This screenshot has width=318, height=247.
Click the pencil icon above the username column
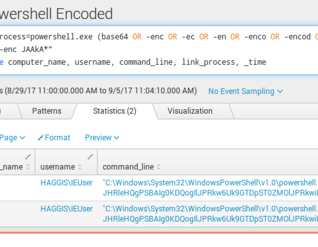(x=91, y=157)
